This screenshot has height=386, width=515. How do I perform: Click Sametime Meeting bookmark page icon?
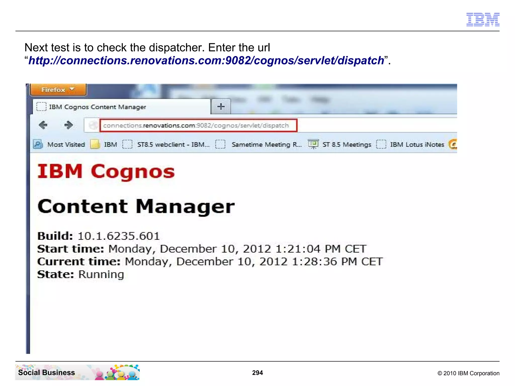[220, 144]
